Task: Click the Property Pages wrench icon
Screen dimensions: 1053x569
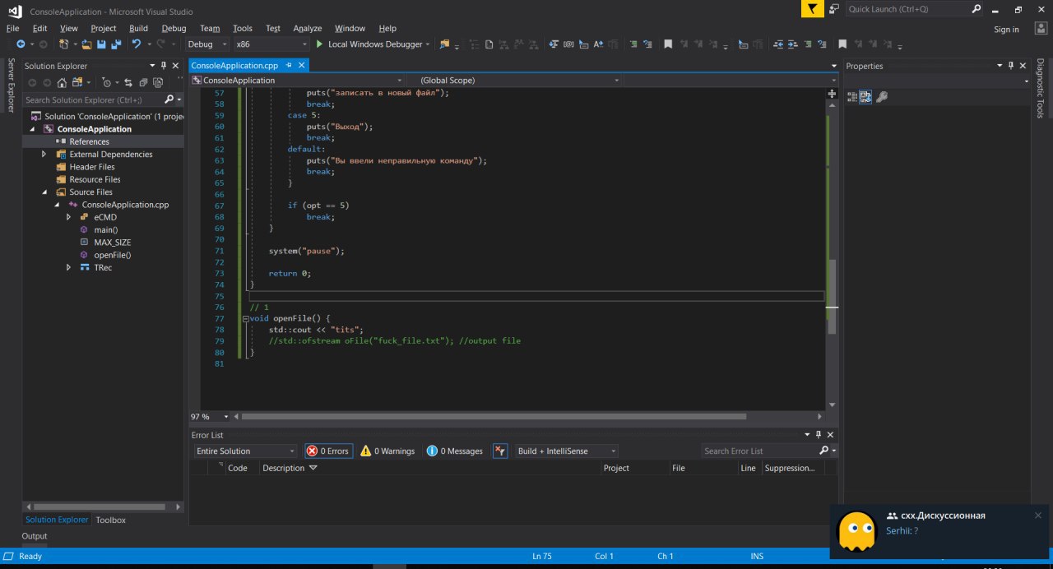Action: click(x=882, y=97)
